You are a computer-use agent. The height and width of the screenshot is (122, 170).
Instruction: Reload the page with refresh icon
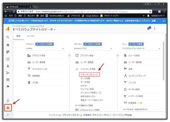[14, 12]
